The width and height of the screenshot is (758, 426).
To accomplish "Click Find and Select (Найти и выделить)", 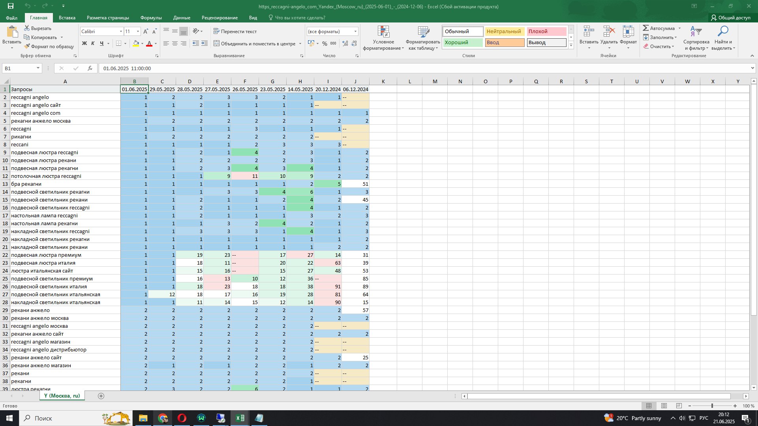I will coord(723,38).
